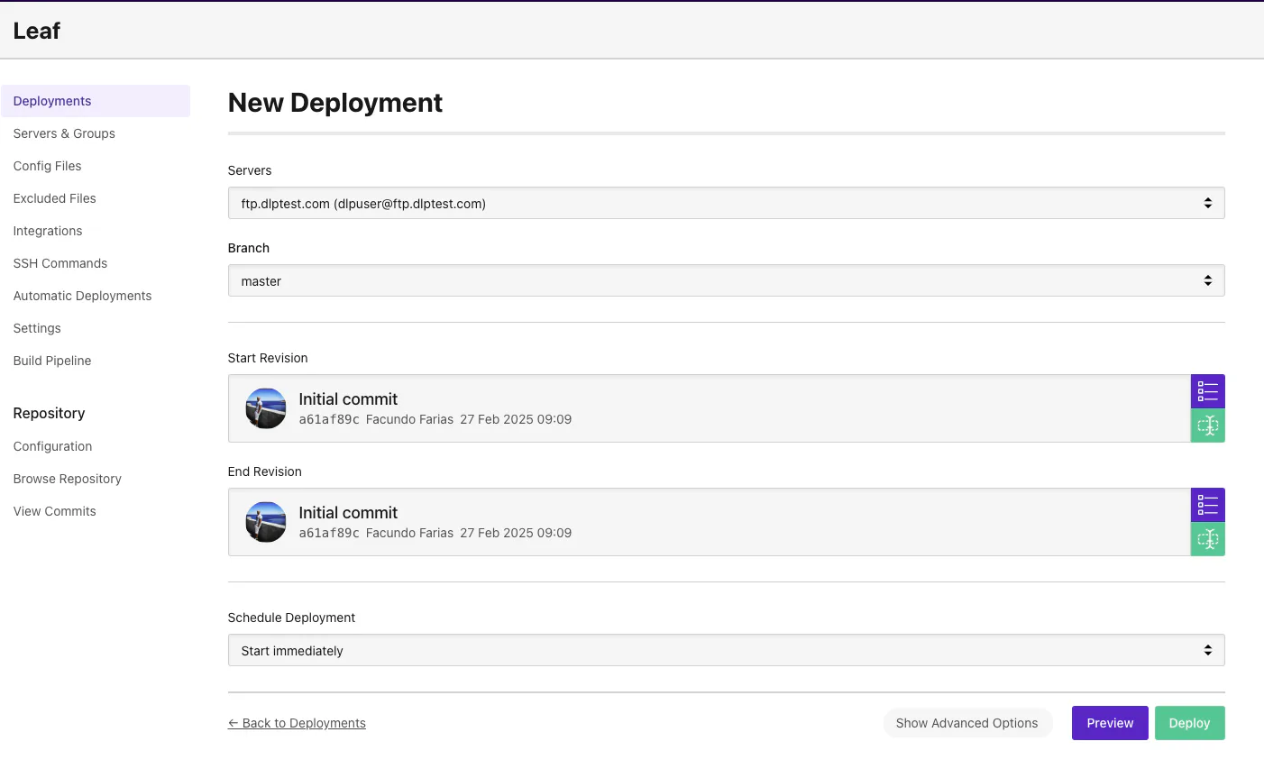
Task: Click the Repository section heading
Action: pyautogui.click(x=49, y=413)
